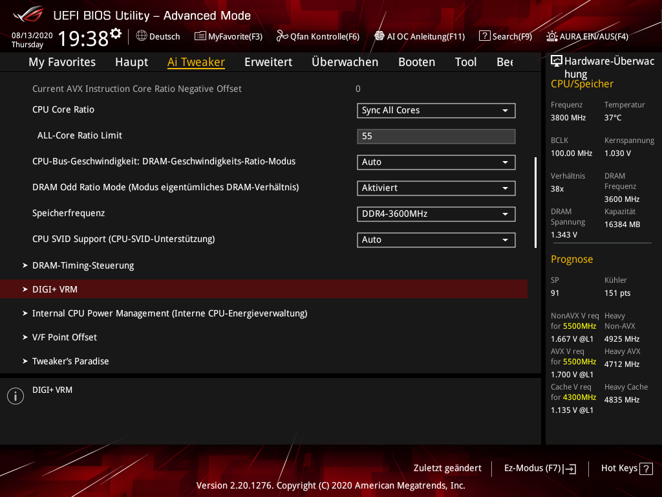Open CPU Core Ratio dropdown

[436, 110]
